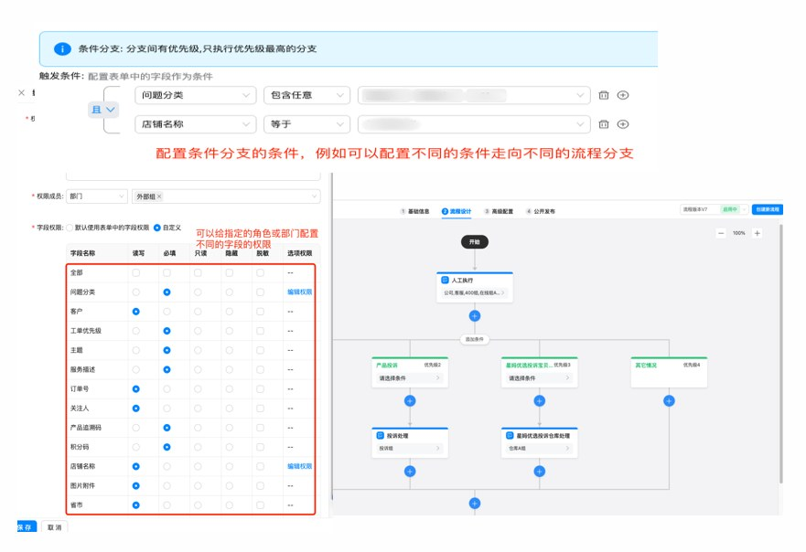The width and height of the screenshot is (806, 552).
Task: Click the 取消 button
Action: tap(55, 527)
